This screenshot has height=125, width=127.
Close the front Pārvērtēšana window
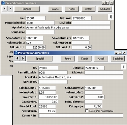pos(124,53)
